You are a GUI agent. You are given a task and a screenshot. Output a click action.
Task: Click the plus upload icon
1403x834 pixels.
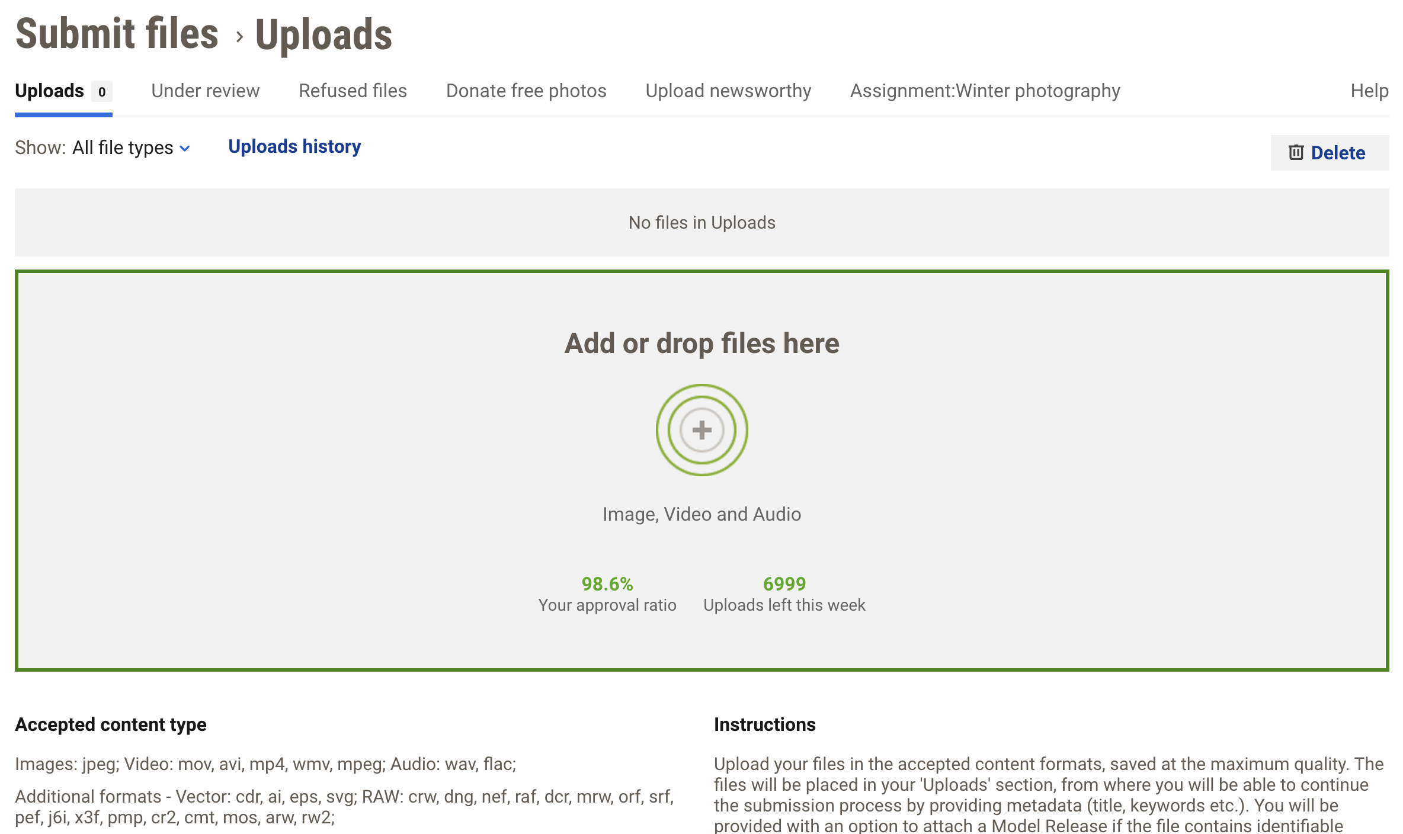click(x=701, y=430)
